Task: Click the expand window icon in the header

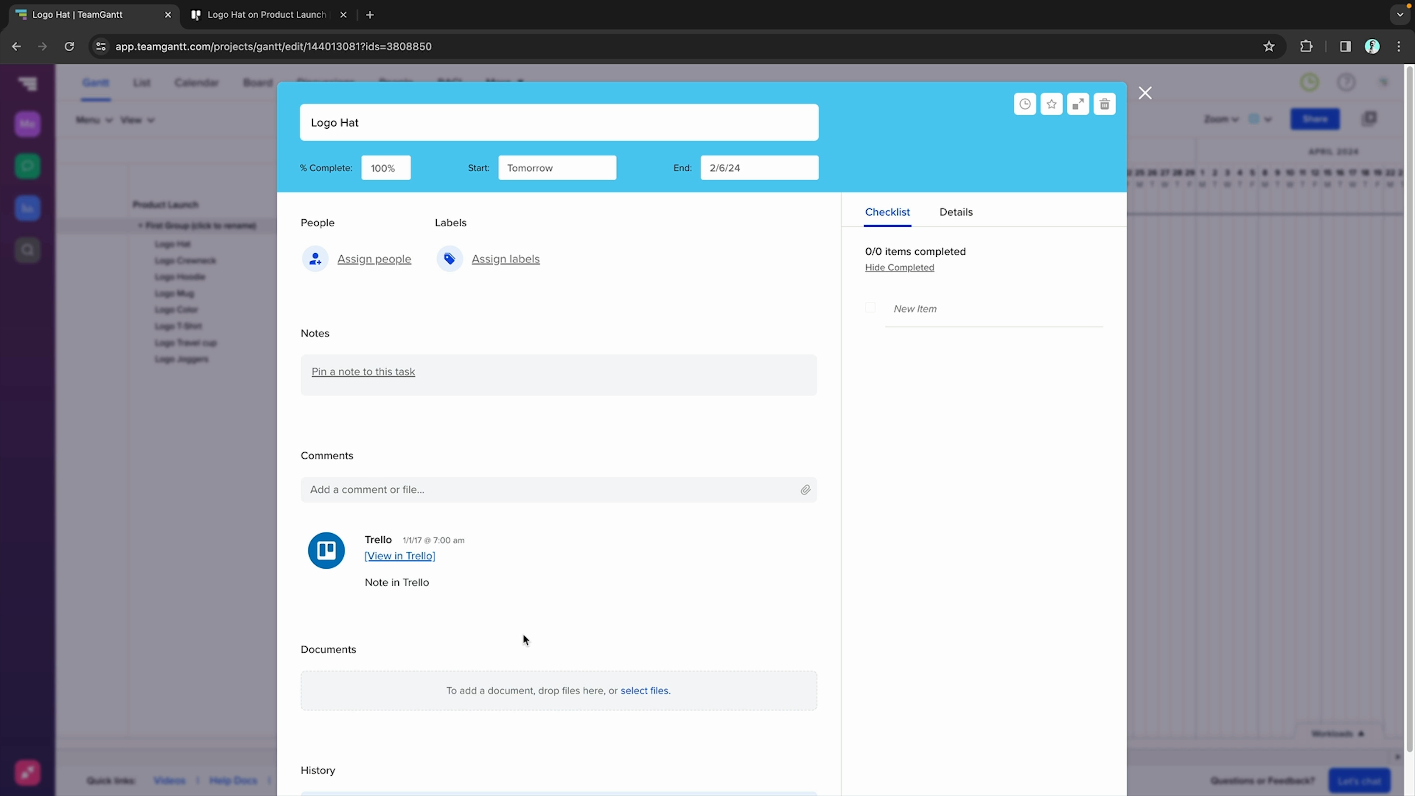Action: pyautogui.click(x=1078, y=104)
